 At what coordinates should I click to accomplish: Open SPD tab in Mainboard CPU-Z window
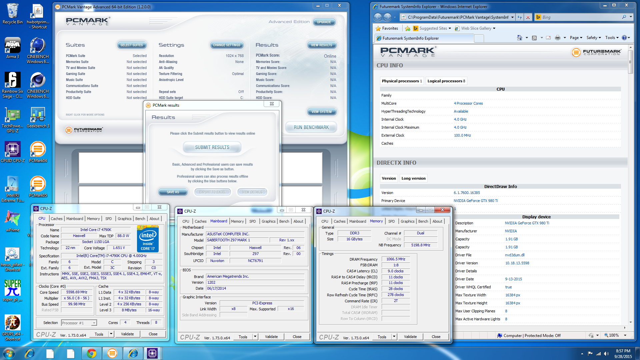(x=253, y=221)
